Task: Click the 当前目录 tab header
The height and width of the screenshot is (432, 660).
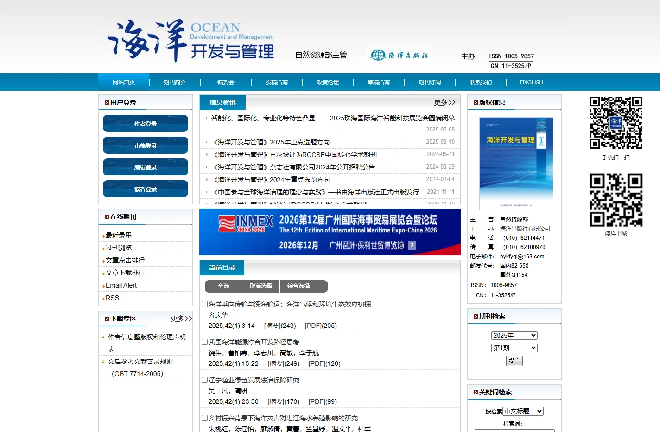Action: click(222, 268)
